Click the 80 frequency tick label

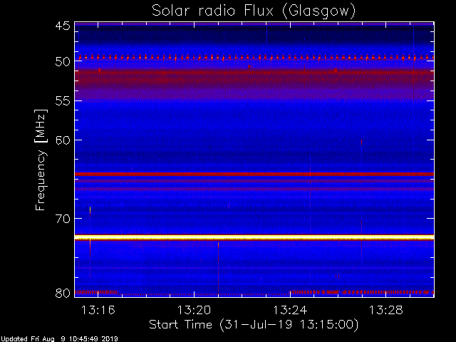pos(63,293)
